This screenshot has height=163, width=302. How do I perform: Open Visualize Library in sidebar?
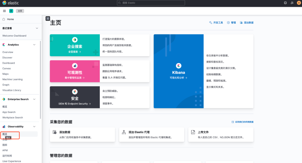[x=12, y=90]
